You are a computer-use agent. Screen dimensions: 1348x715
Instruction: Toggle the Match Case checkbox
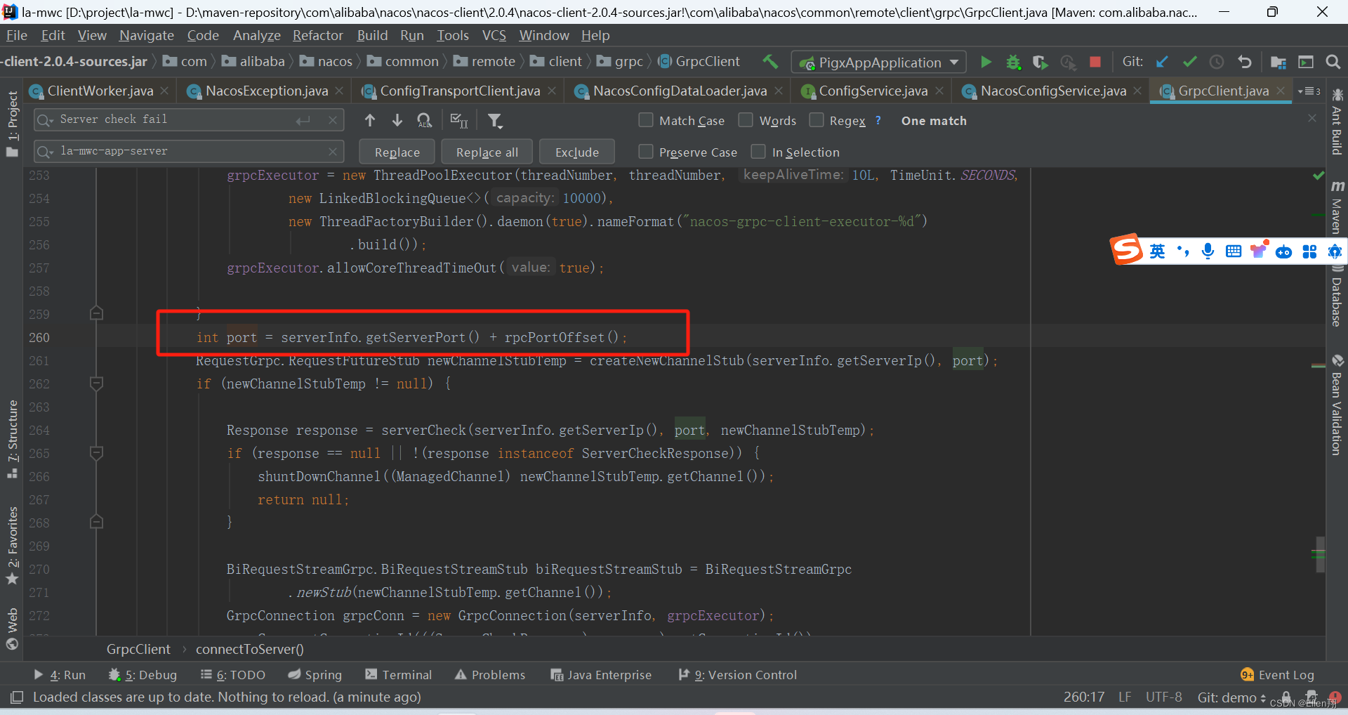pos(646,120)
